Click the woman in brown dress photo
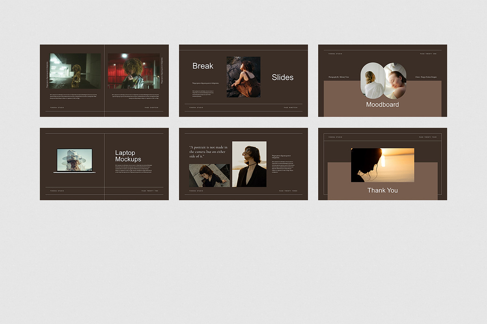487x324 pixels. (x=243, y=77)
